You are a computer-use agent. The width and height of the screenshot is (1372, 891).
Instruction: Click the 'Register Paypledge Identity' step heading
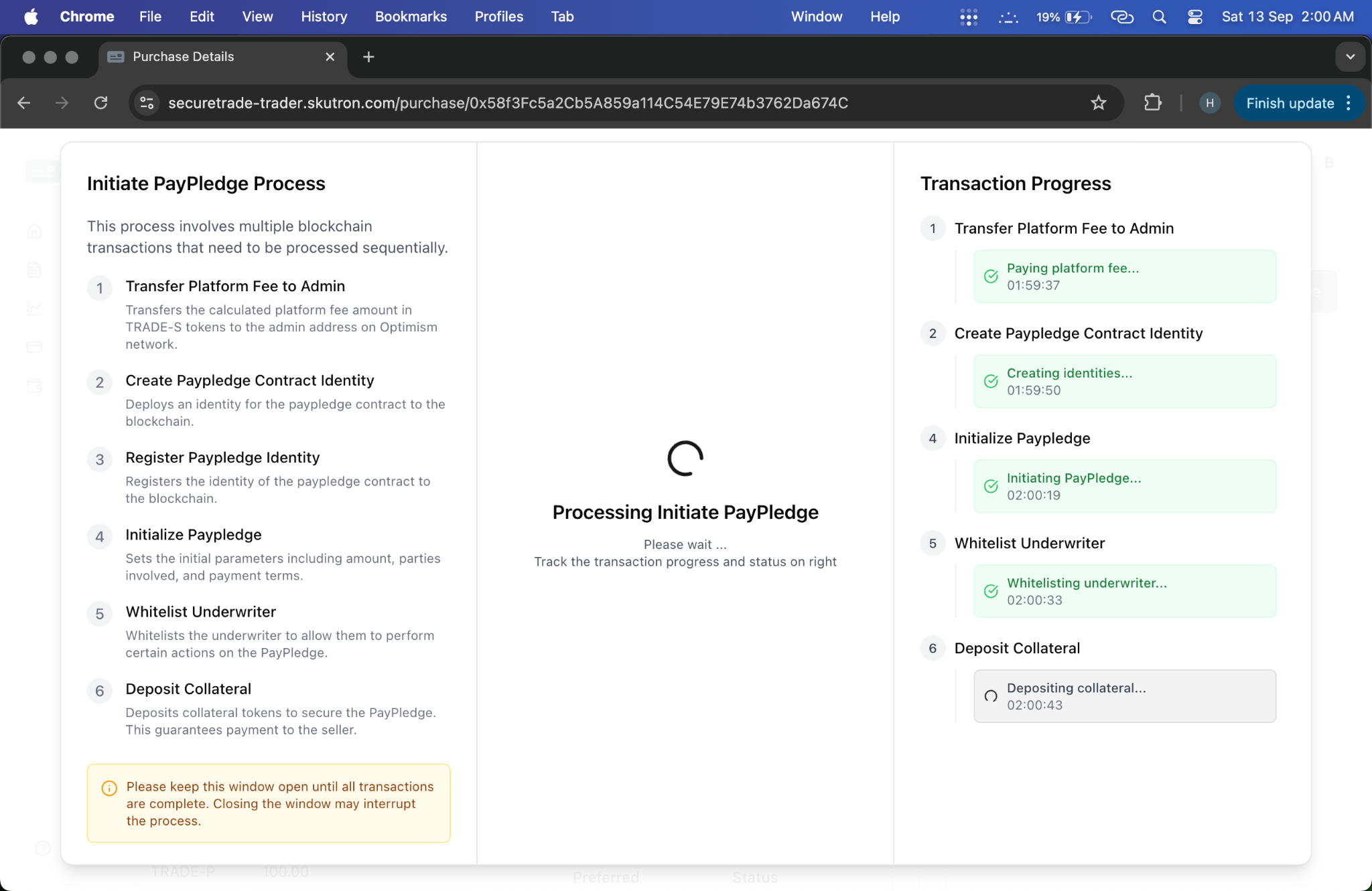coord(222,457)
